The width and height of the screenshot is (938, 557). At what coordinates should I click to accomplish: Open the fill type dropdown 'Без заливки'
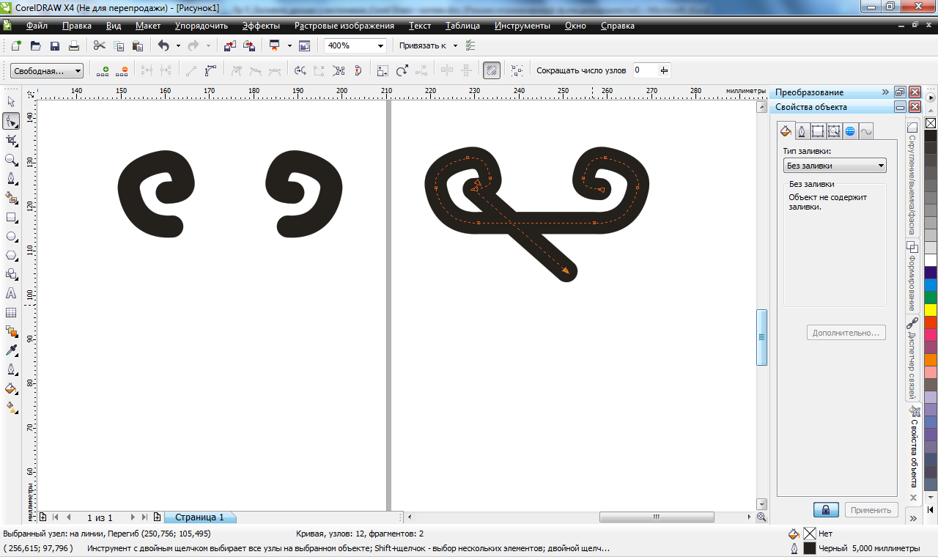[835, 166]
